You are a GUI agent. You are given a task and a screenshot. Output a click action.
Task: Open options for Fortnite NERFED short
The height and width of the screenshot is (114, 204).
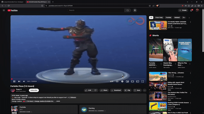(x=161, y=64)
